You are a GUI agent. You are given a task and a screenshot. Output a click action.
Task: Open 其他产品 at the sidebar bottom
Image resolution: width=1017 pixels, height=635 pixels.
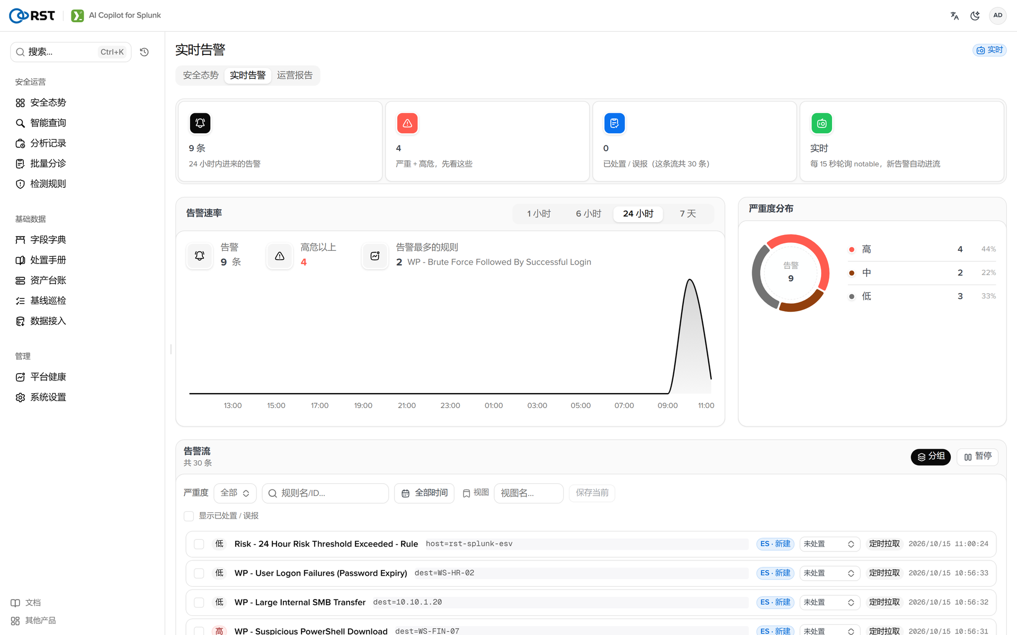coord(33,621)
